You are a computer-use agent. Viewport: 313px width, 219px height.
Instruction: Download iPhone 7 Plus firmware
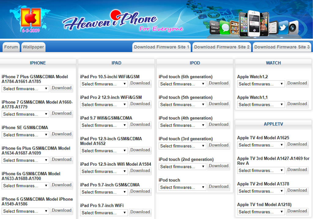pyautogui.click(x=61, y=88)
